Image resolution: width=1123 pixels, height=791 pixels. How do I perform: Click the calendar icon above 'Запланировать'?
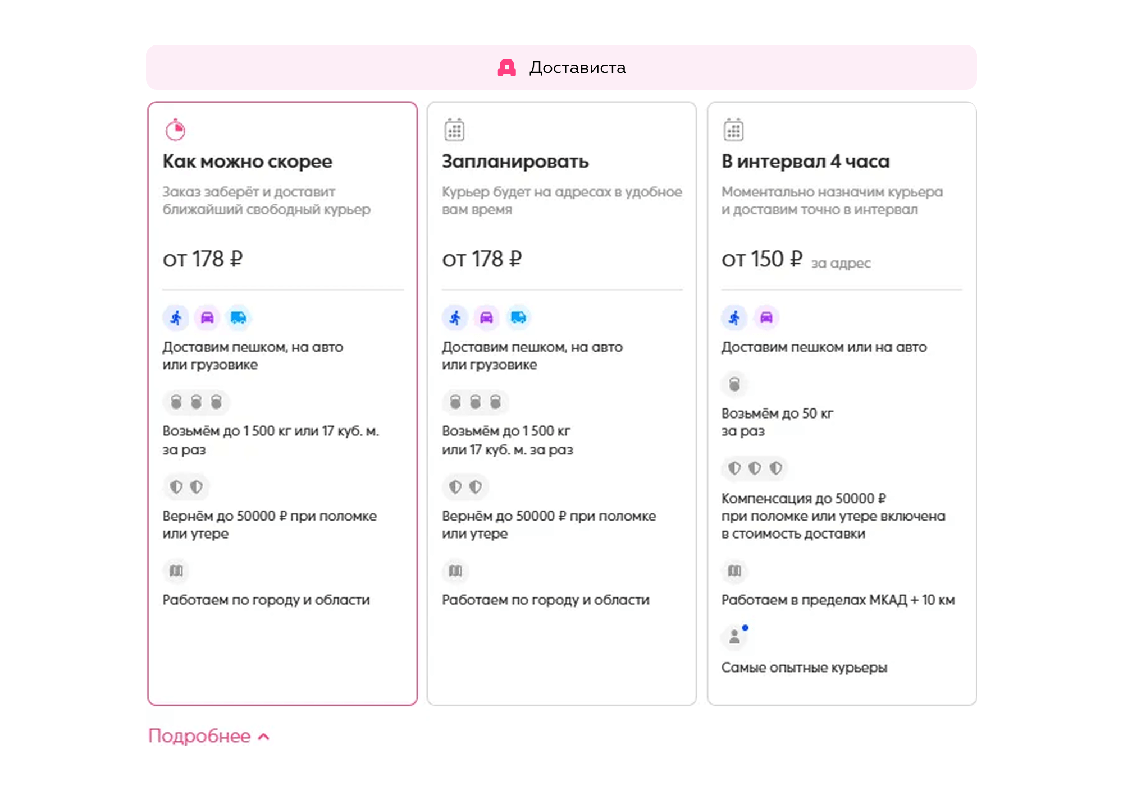(454, 130)
